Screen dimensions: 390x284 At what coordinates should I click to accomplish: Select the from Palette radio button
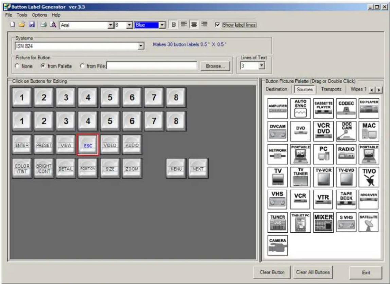tap(43, 66)
